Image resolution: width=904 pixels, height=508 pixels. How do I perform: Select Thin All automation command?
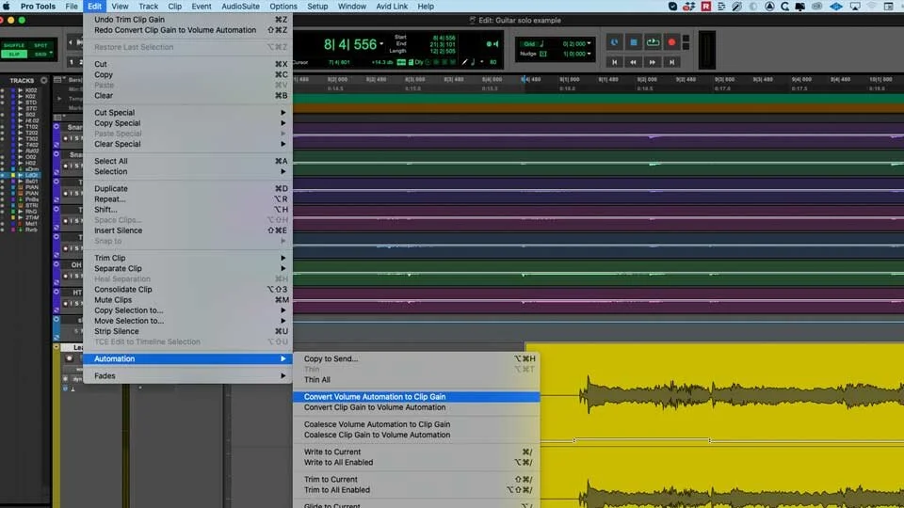(x=417, y=379)
